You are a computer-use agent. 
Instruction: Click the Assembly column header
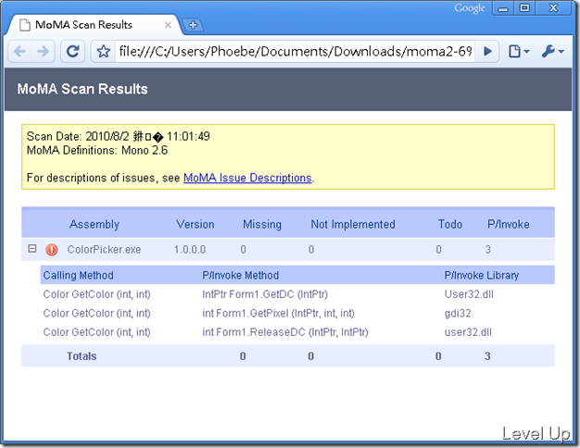pyautogui.click(x=95, y=224)
